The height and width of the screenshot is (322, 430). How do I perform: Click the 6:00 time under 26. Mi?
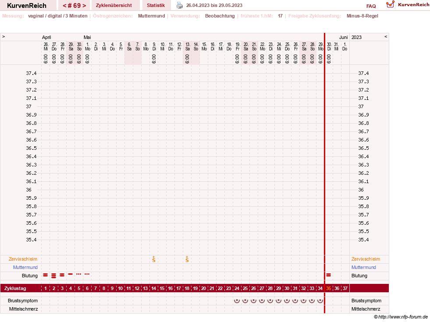(46, 59)
